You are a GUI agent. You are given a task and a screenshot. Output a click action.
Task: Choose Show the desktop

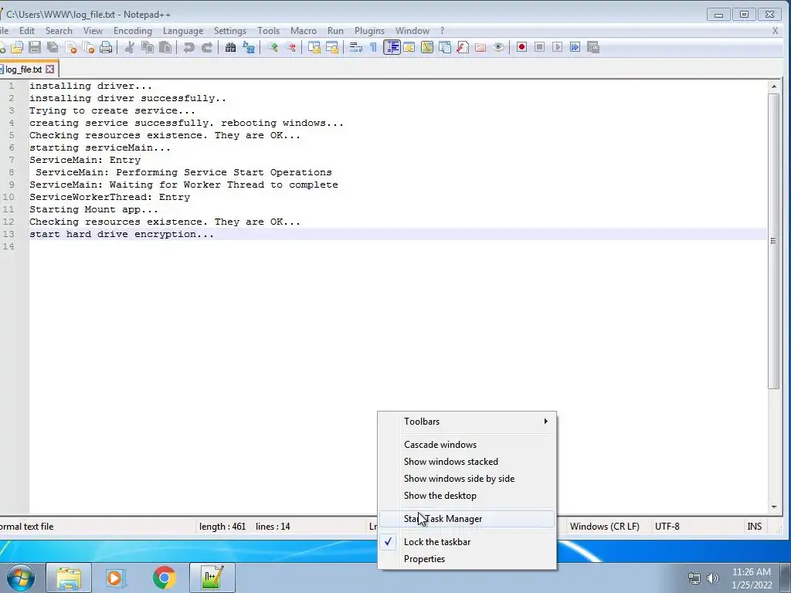click(x=467, y=496)
